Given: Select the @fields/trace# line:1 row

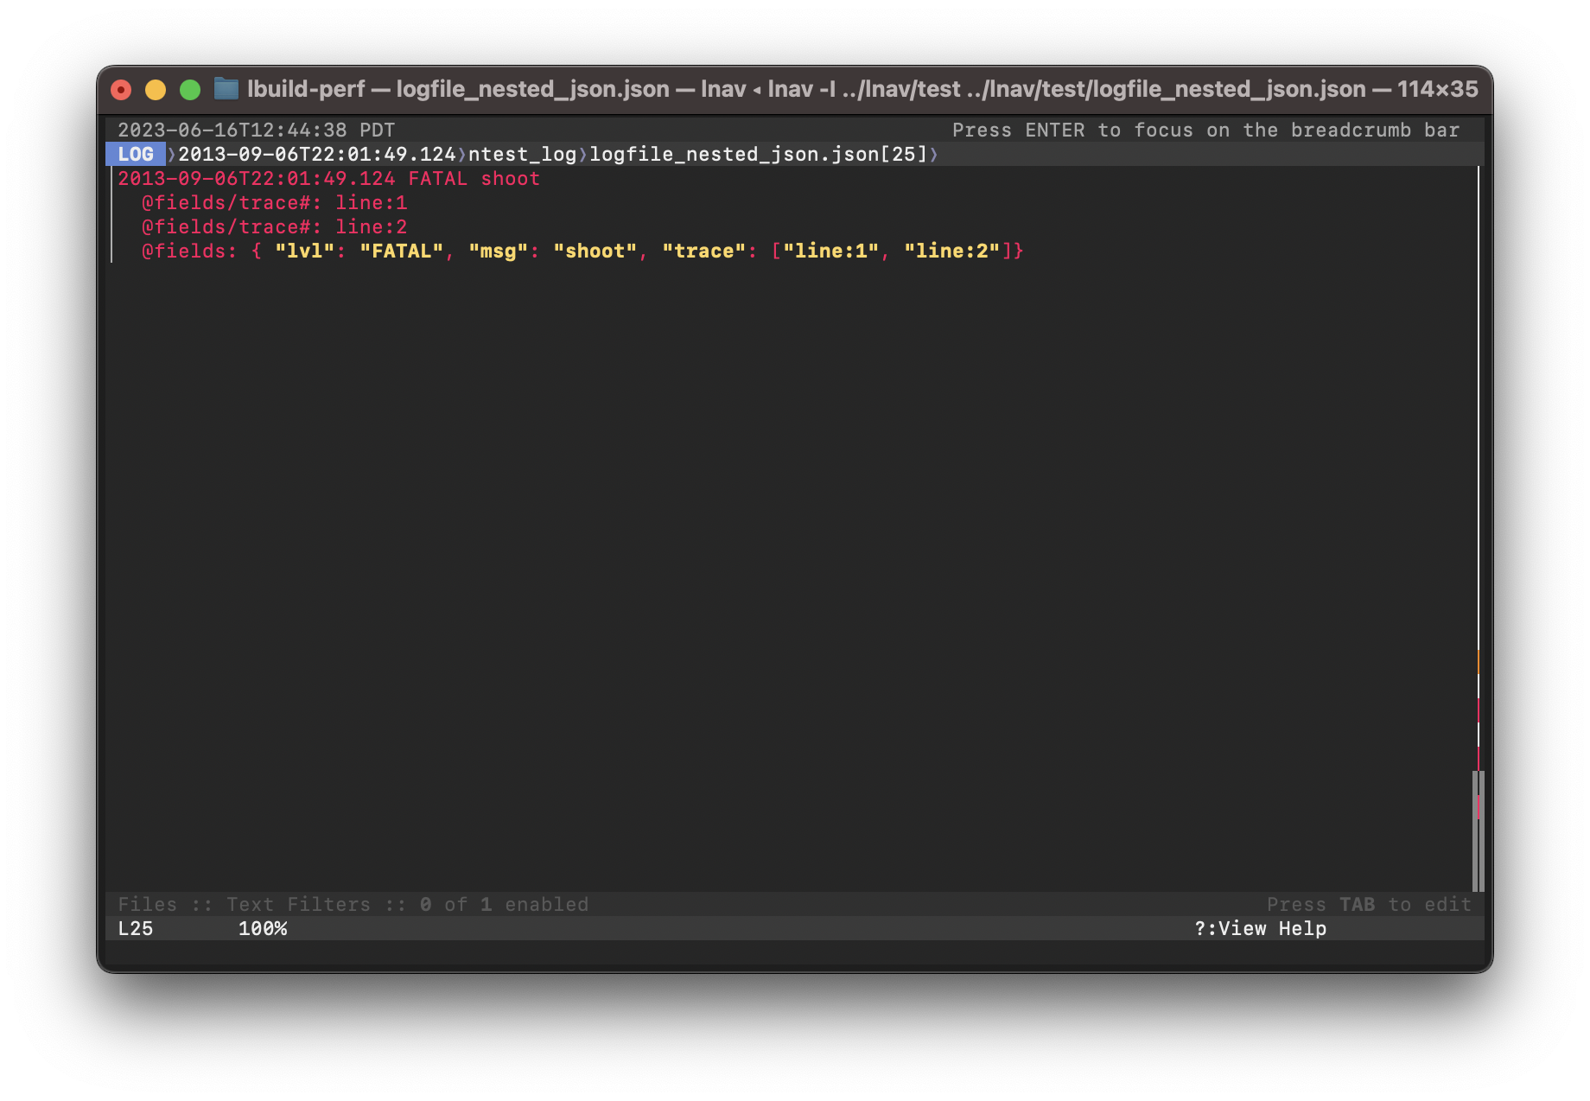Looking at the screenshot, I should coord(274,203).
